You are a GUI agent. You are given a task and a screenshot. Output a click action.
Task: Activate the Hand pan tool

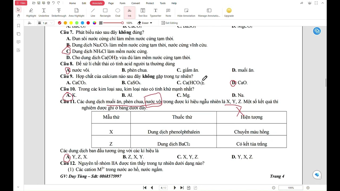pyautogui.click(x=18, y=16)
